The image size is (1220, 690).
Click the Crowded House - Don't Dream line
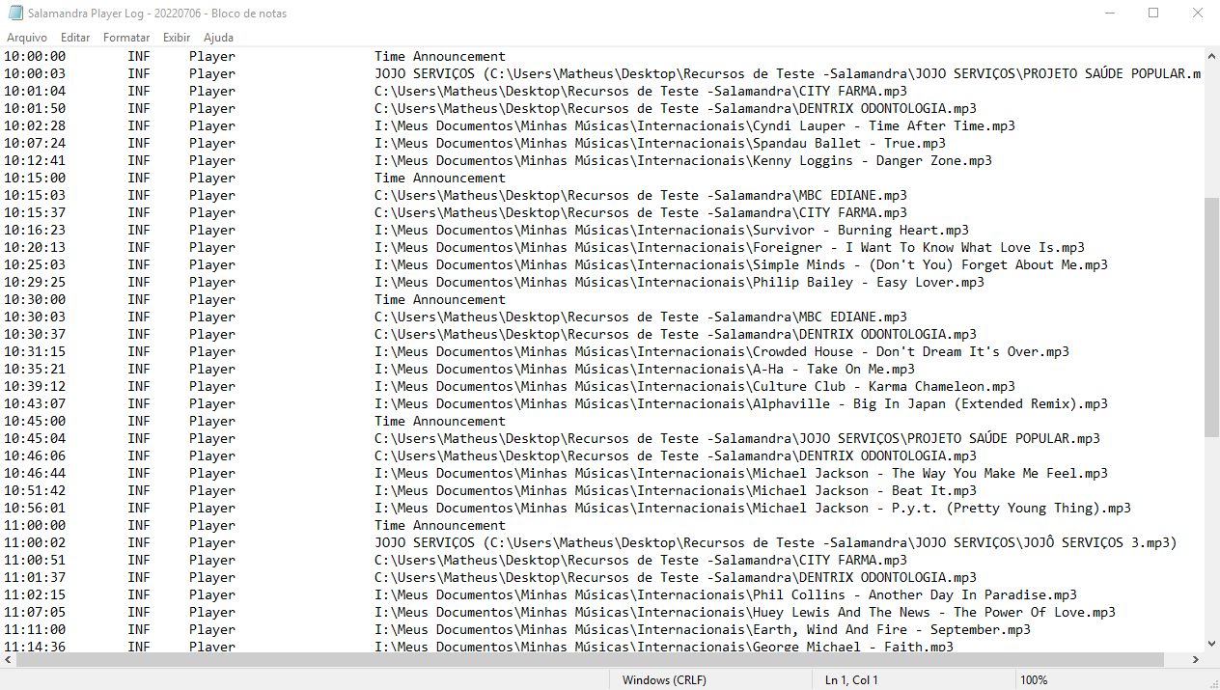(537, 352)
